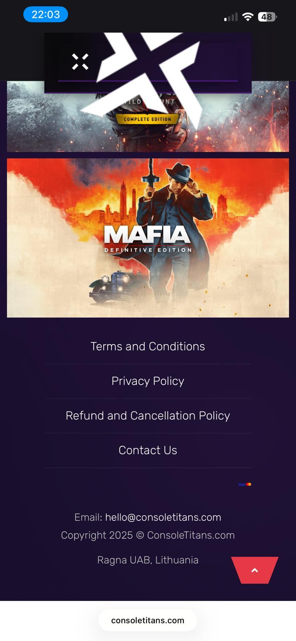This screenshot has width=296, height=641.
Task: Click the Copyright 2025 text
Action: click(x=97, y=535)
